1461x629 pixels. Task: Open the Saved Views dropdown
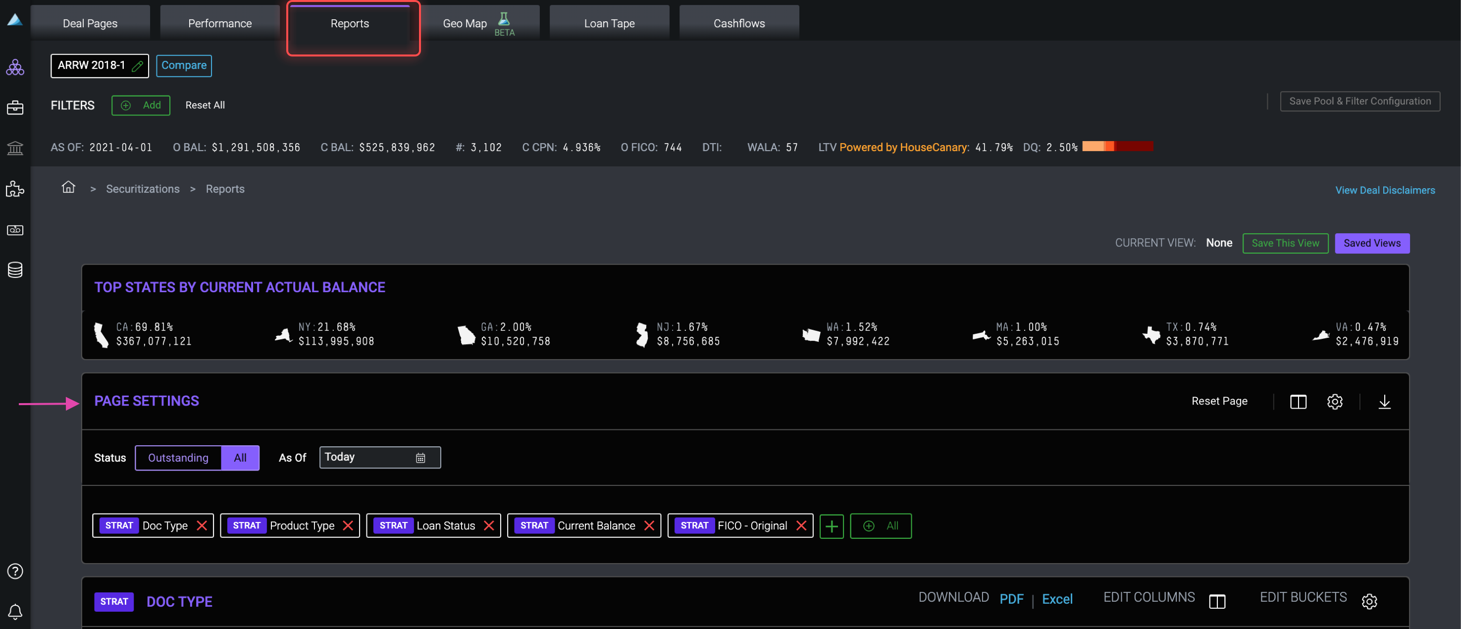click(1371, 243)
